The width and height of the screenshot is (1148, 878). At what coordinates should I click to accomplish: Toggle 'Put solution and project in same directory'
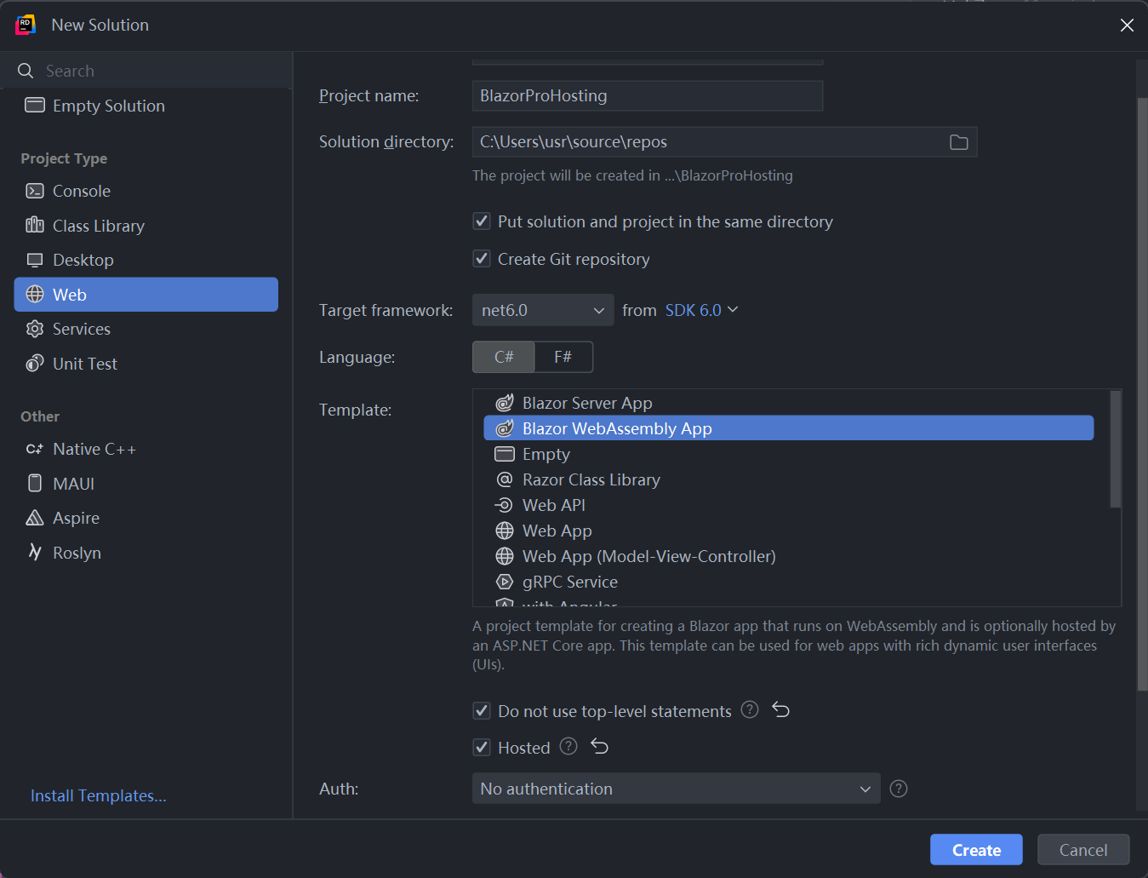[x=482, y=221]
